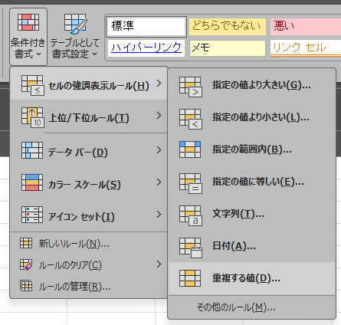Click the 新しいルール small grid icon
341x325 pixels.
26,243
